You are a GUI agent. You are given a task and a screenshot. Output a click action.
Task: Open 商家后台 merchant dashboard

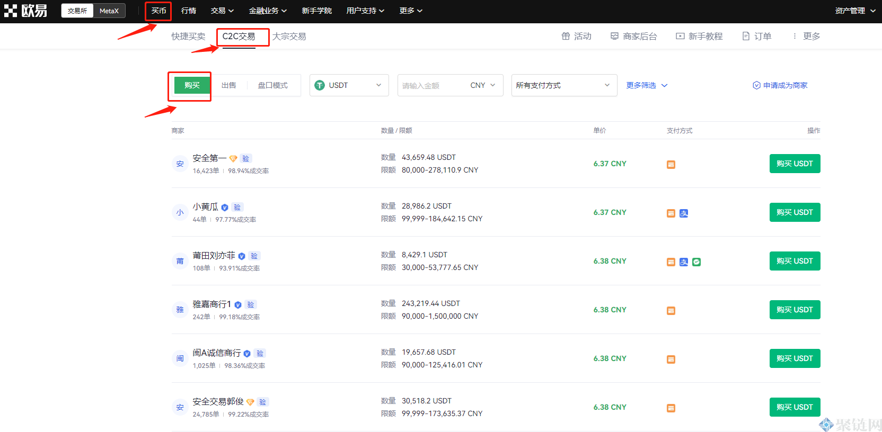pos(633,36)
